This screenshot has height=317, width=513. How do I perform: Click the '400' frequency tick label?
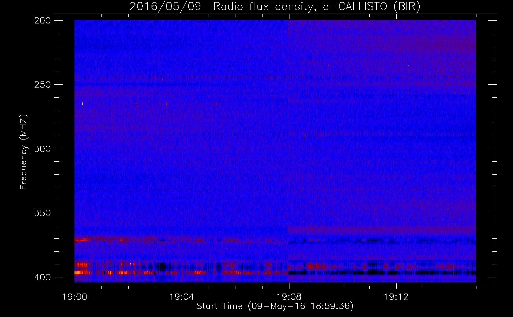[42, 277]
